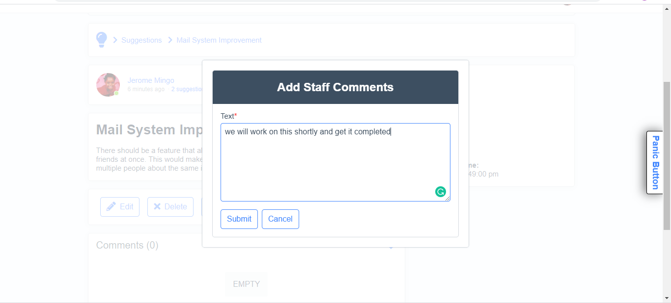Image resolution: width=671 pixels, height=303 pixels.
Task: Click the scrollbar down arrow
Action: 667,298
